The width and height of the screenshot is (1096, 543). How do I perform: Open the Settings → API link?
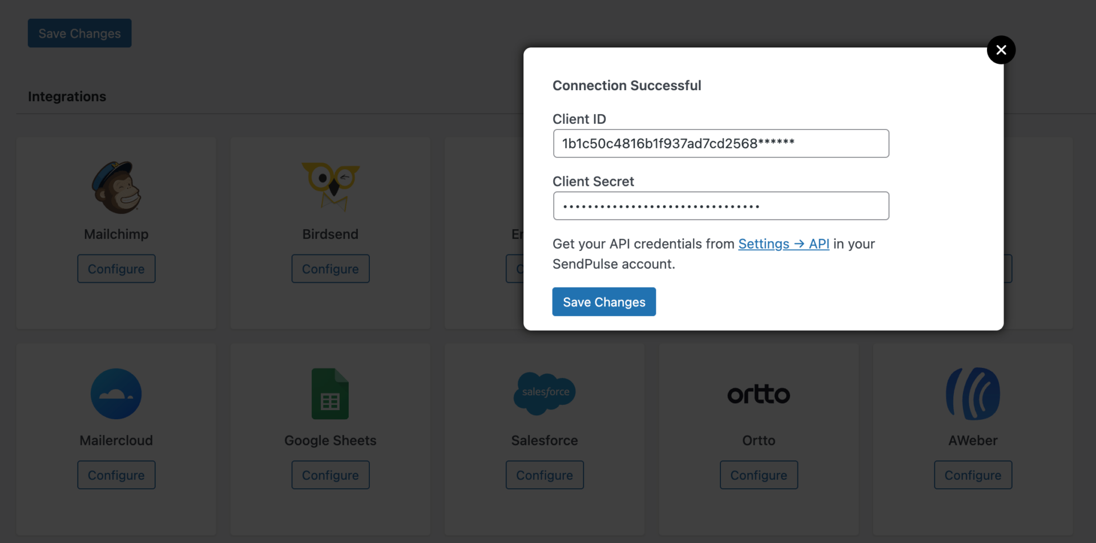pyautogui.click(x=783, y=244)
